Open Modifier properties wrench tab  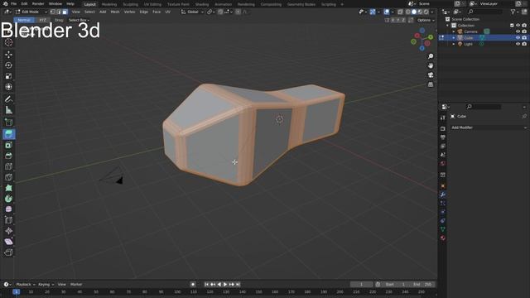click(x=443, y=195)
